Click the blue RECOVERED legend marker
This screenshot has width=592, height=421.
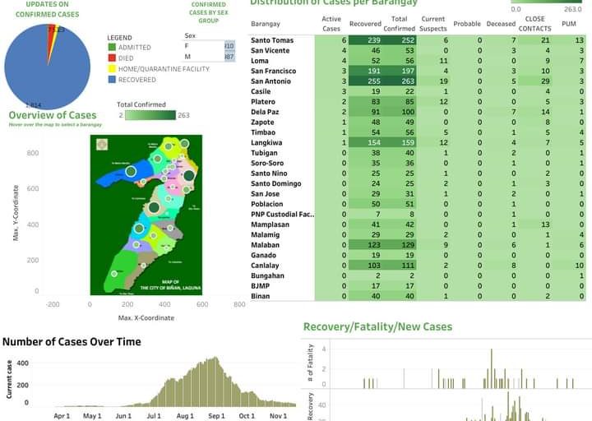coord(112,81)
